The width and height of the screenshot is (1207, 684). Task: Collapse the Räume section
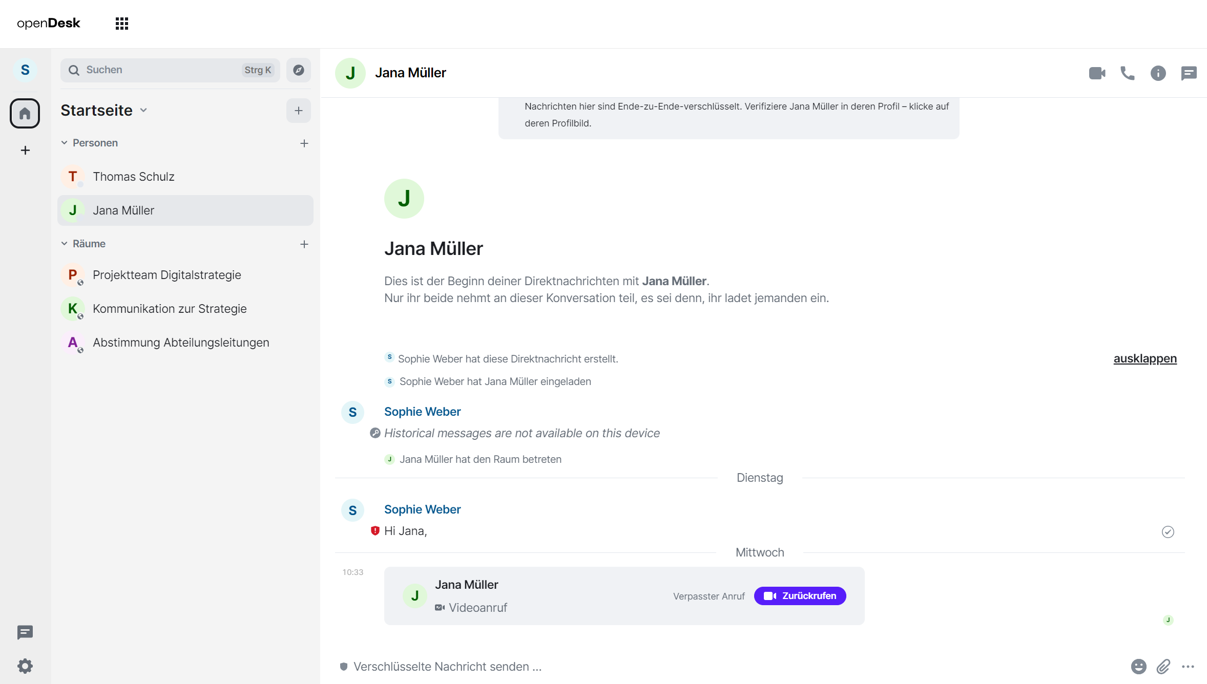tap(65, 244)
